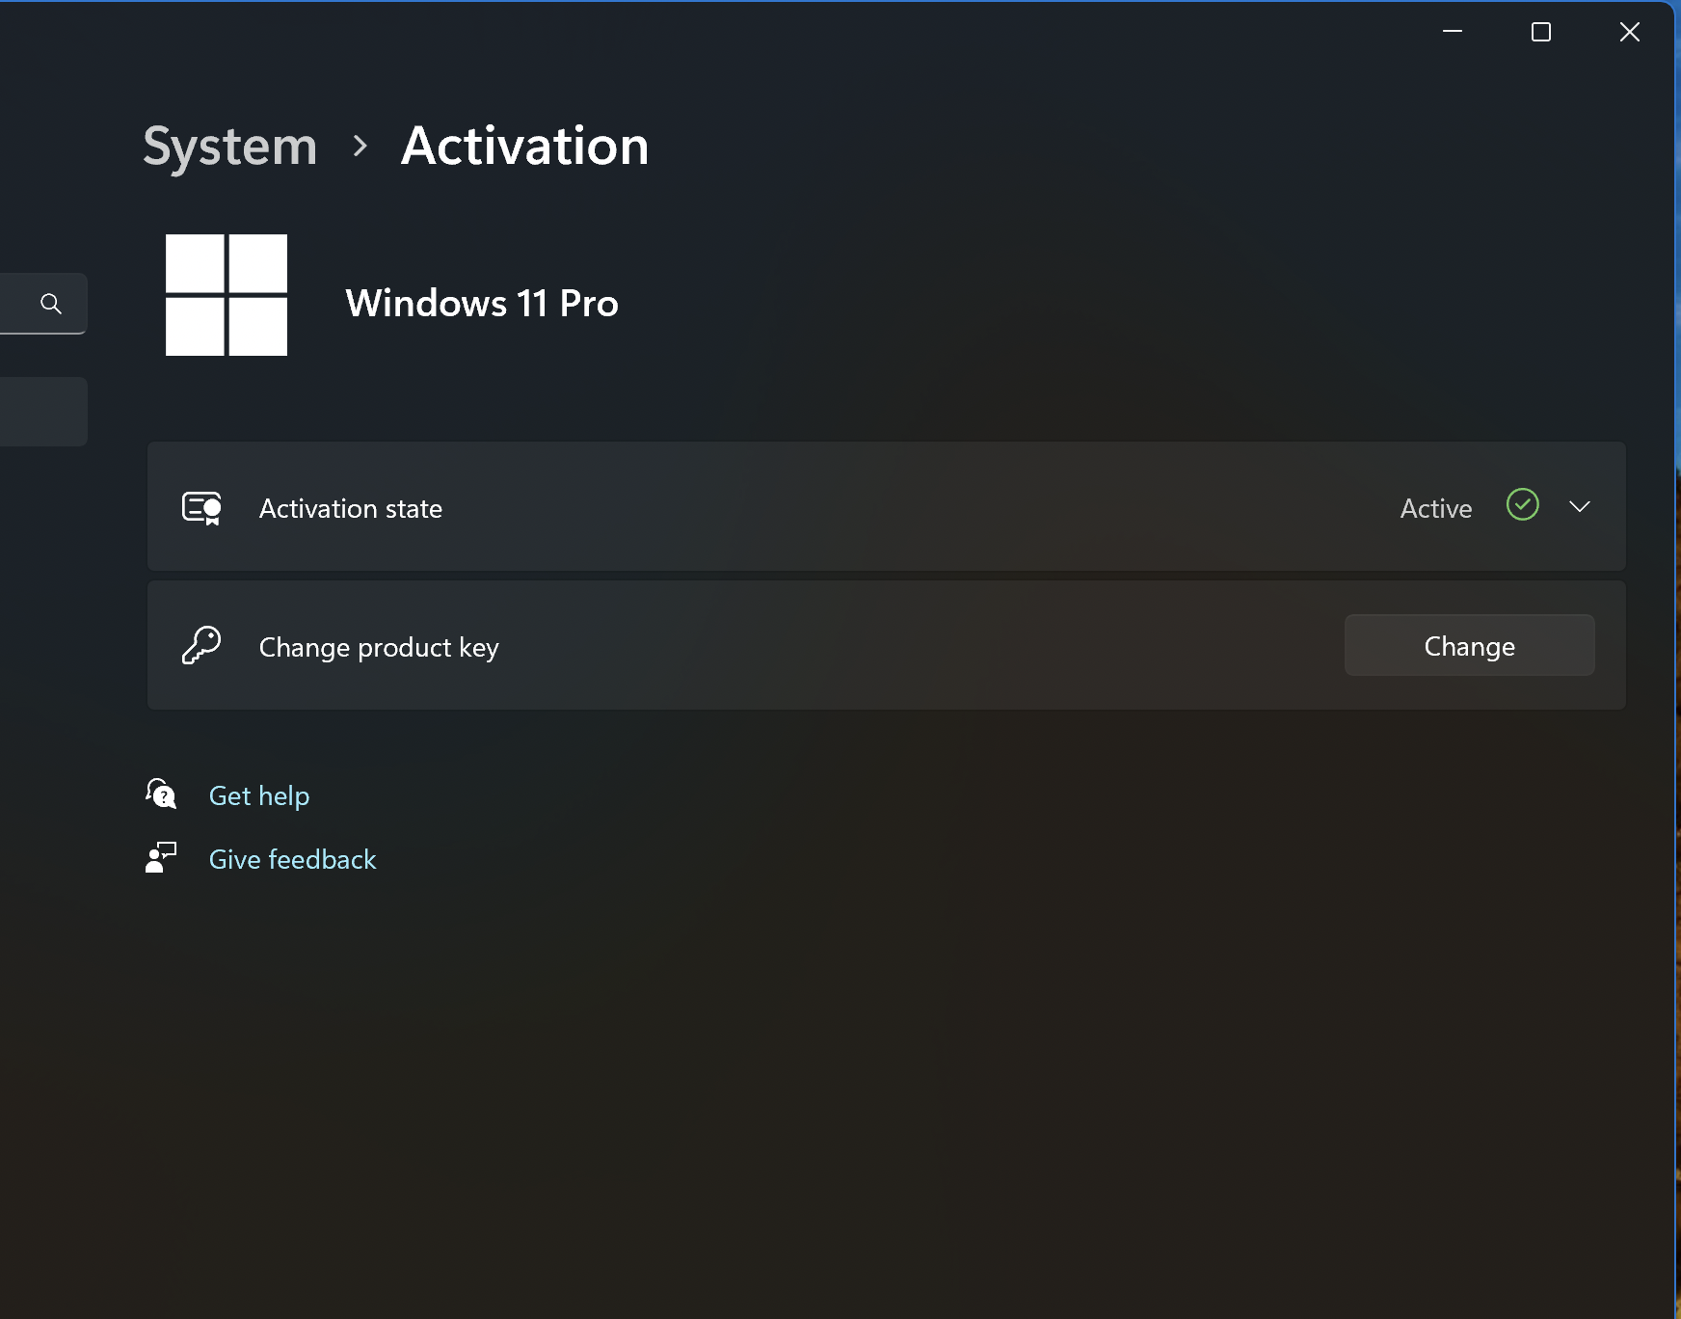1681x1319 pixels.
Task: Click the Windows logo image
Action: click(227, 295)
